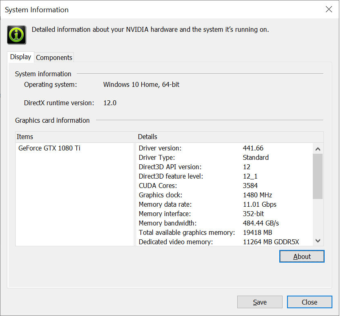Click the details list scroll down arrow
Image resolution: width=343 pixels, height=316 pixels.
click(x=318, y=241)
